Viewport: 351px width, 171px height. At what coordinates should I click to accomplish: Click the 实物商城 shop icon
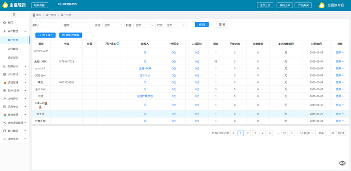(5, 75)
